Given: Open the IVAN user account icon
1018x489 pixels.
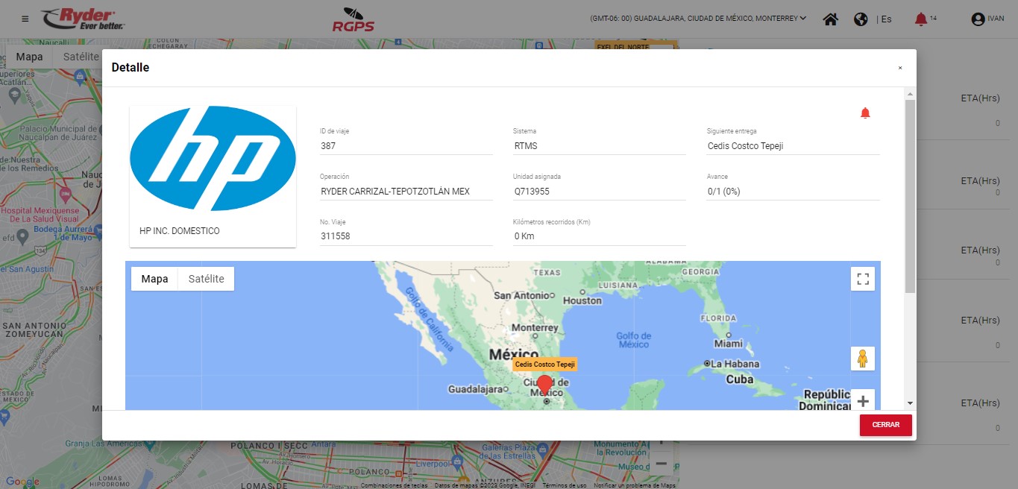Looking at the screenshot, I should (978, 19).
